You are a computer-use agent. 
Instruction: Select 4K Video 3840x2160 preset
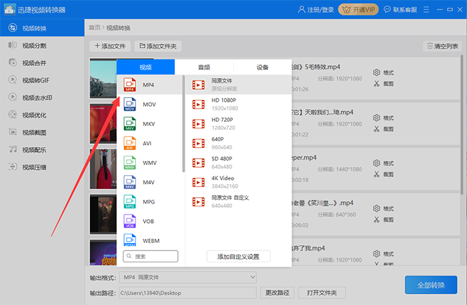238,182
